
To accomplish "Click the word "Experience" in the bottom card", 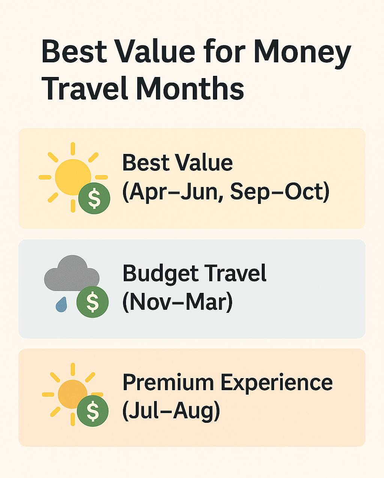I will 276,382.
